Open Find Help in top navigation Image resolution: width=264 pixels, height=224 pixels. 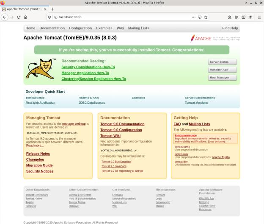click(x=230, y=28)
